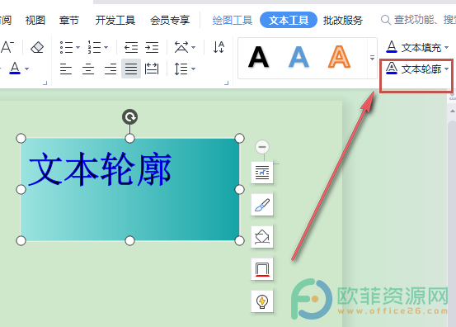Image resolution: width=456 pixels, height=327 pixels.
Task: Click the shape style brush icon
Action: pyautogui.click(x=262, y=205)
